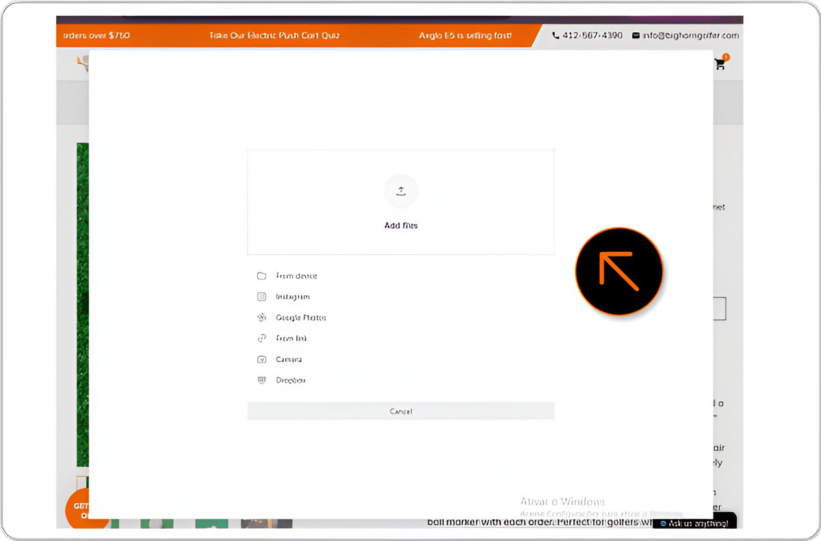The height and width of the screenshot is (541, 821).
Task: Click the phone number in the top bar
Action: click(592, 35)
